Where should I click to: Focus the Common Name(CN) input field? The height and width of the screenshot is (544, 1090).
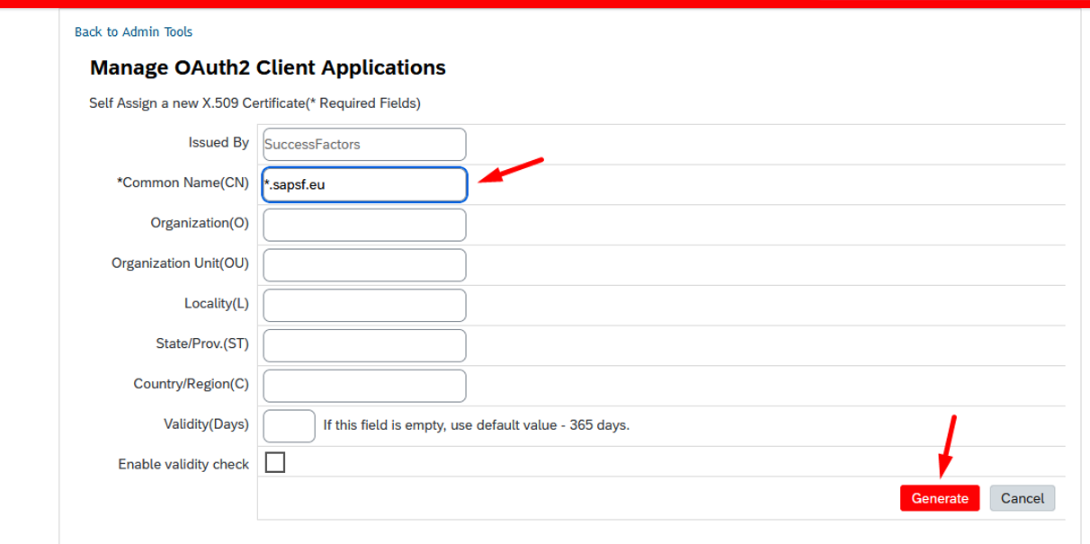[364, 185]
